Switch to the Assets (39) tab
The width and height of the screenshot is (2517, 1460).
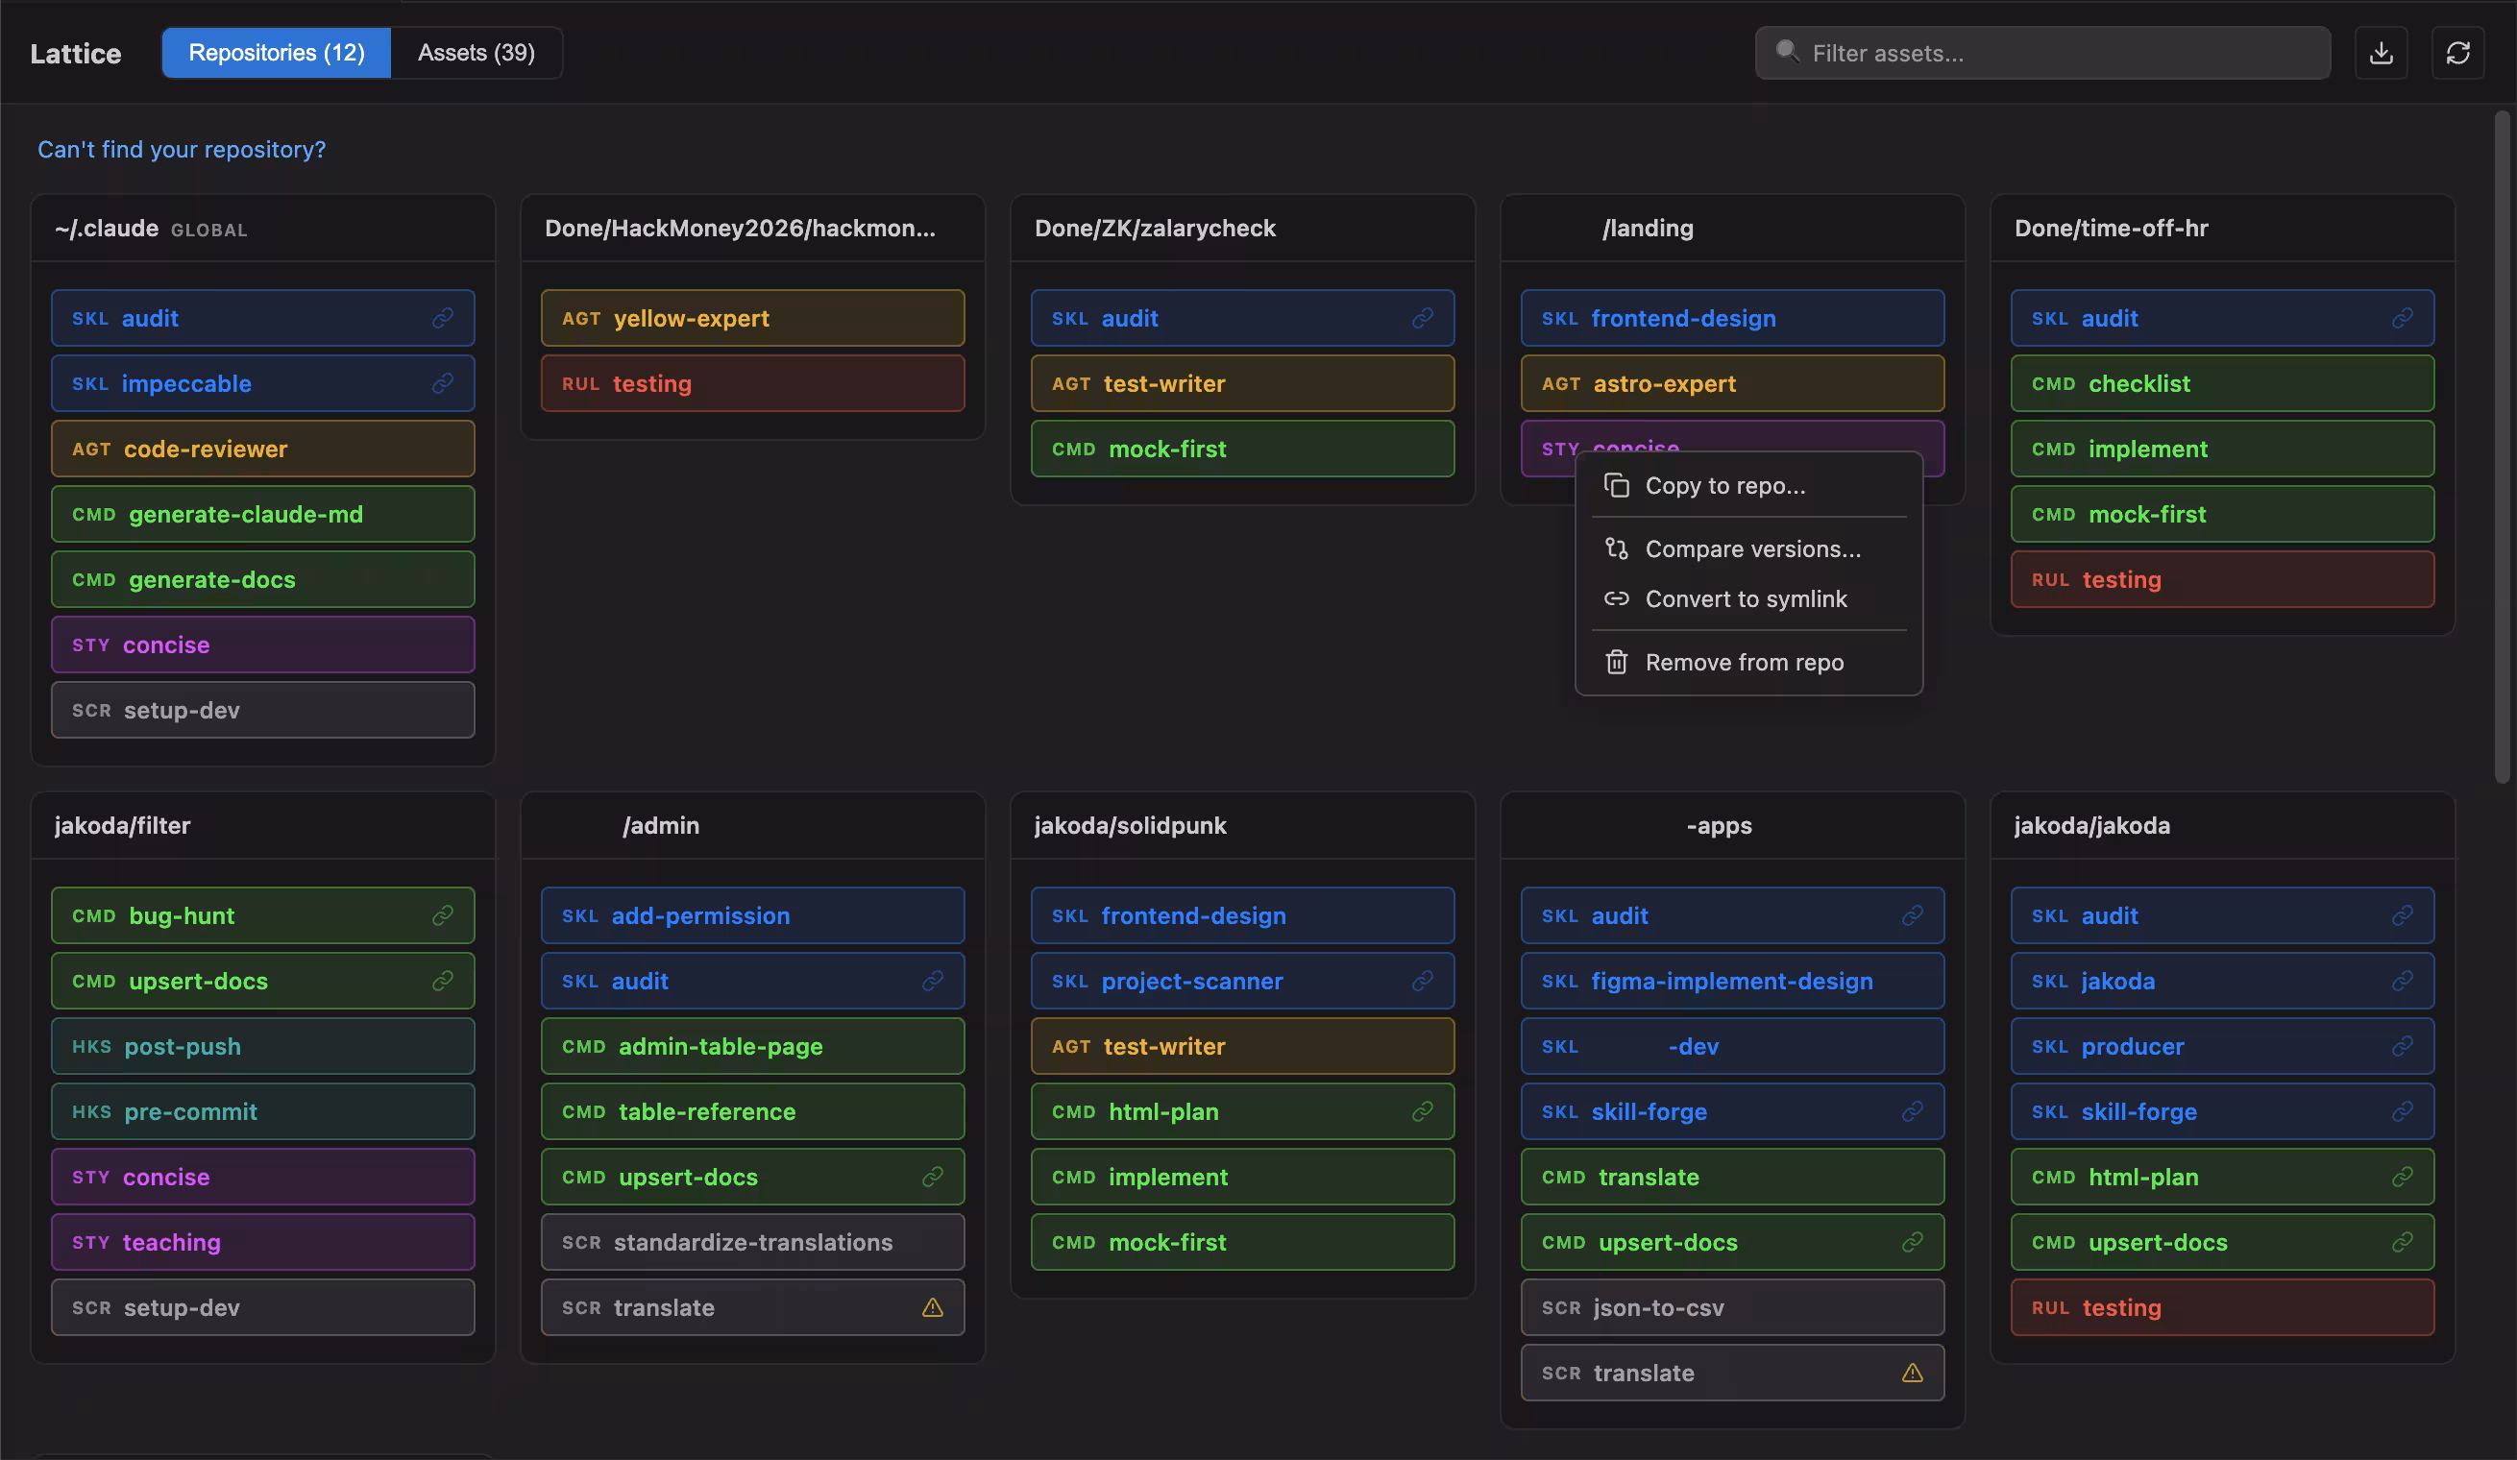(x=477, y=53)
